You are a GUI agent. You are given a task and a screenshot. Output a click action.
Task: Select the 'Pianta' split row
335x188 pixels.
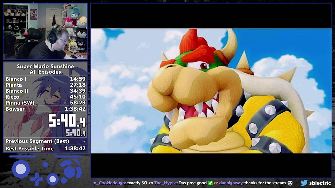(45, 85)
